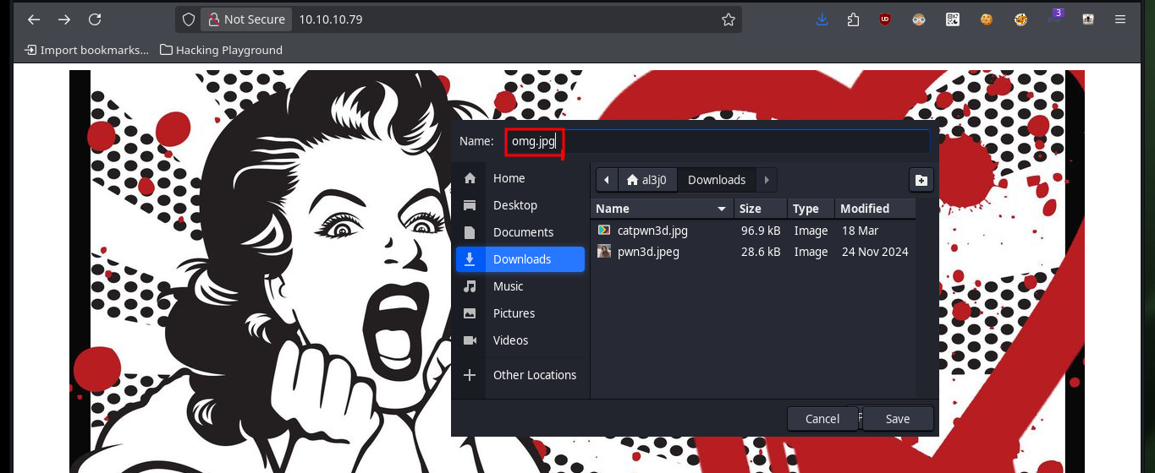This screenshot has height=473, width=1155.
Task: Open the browser hamburger menu
Action: click(1120, 19)
